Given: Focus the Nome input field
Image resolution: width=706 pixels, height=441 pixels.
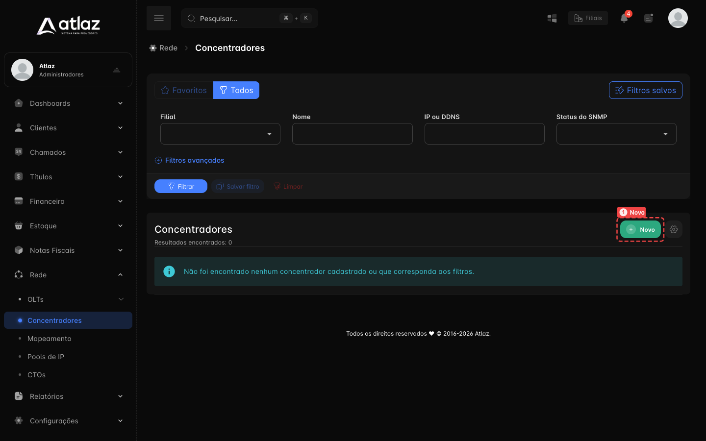Looking at the screenshot, I should [x=353, y=134].
